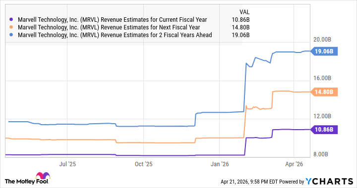Click the 12.00B y-axis label
The image size is (357, 188).
(x=322, y=116)
